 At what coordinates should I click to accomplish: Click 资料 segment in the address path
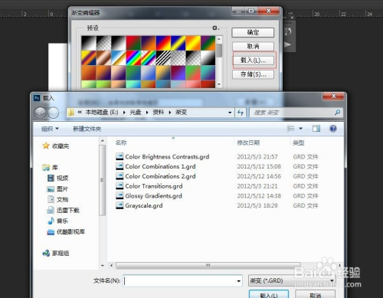coord(158,112)
